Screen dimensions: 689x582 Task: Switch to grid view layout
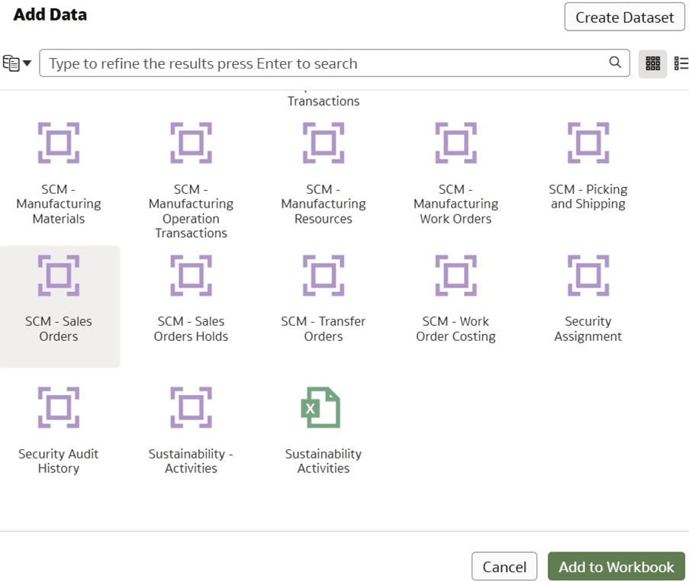click(x=652, y=63)
